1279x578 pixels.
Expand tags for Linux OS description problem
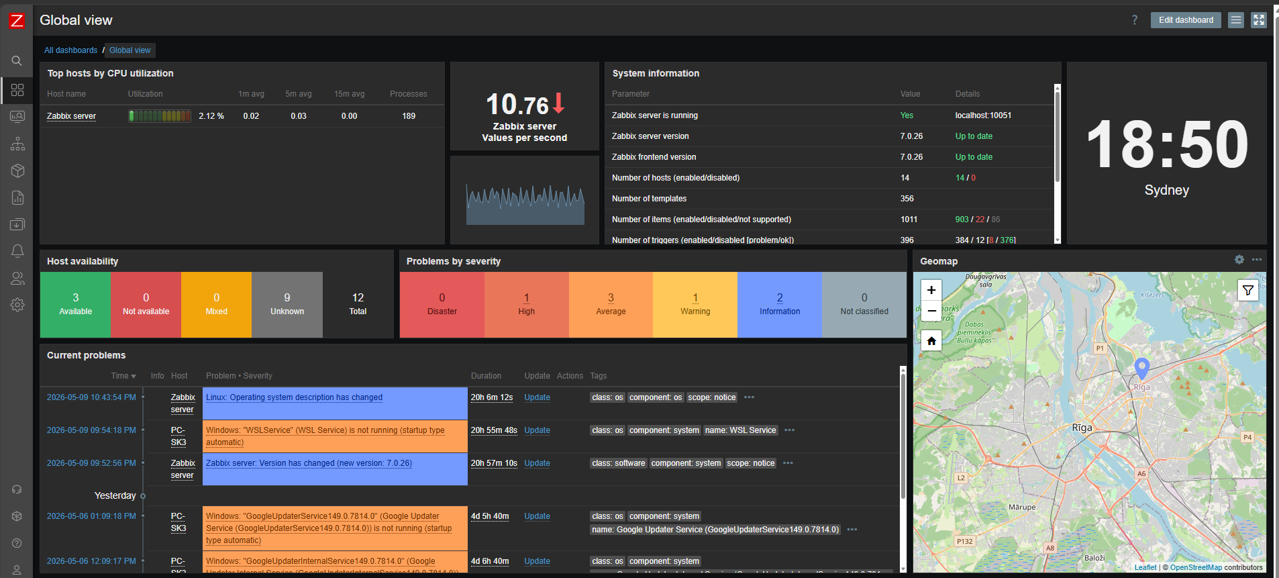click(x=750, y=397)
